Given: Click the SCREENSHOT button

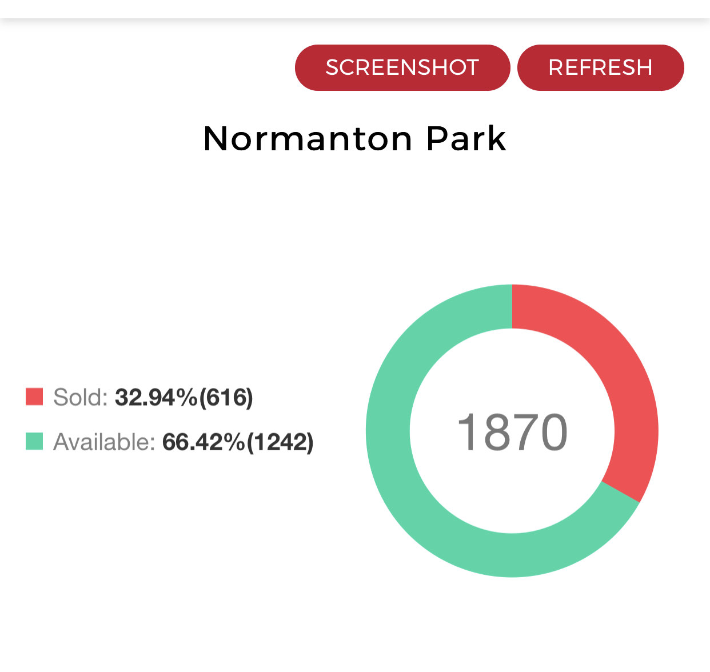Looking at the screenshot, I should [402, 67].
